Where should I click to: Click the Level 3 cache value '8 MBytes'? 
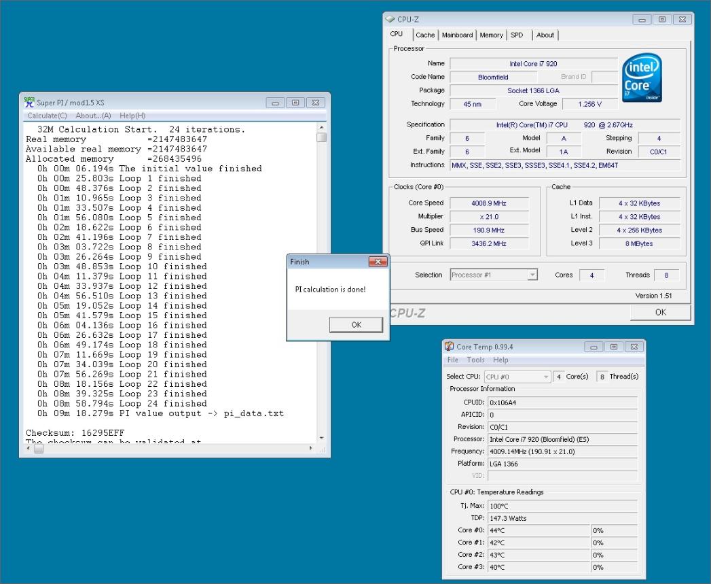point(639,244)
